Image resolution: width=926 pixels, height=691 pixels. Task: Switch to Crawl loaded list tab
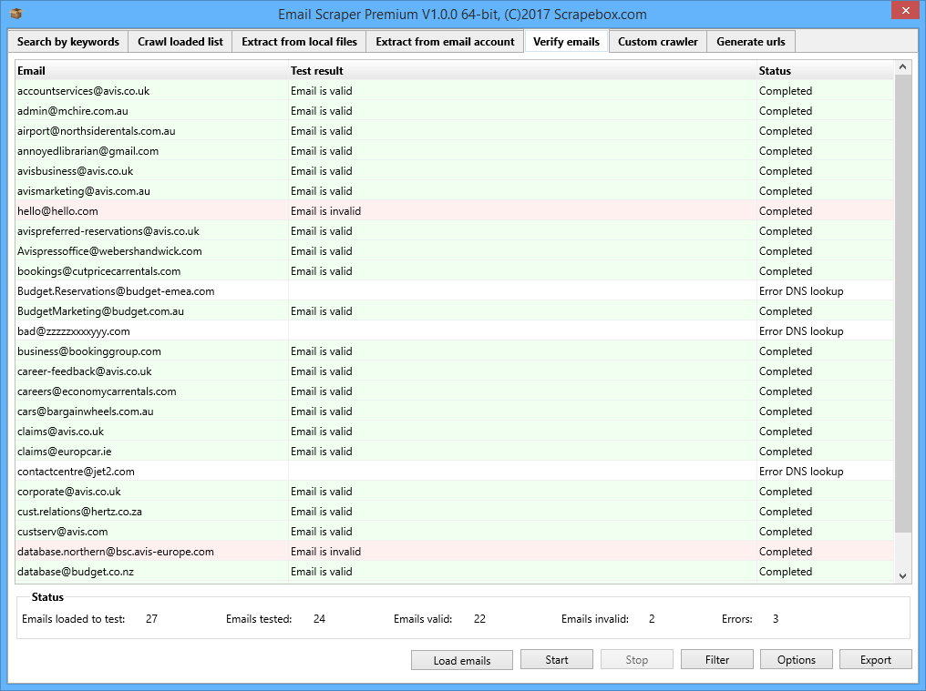180,42
